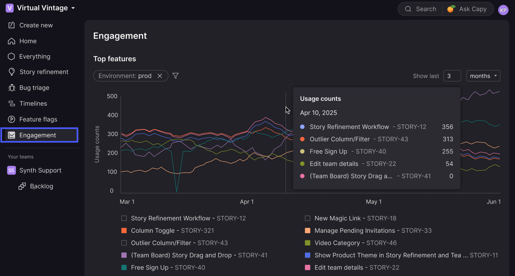
Task: Click the Search button in header
Action: click(420, 9)
